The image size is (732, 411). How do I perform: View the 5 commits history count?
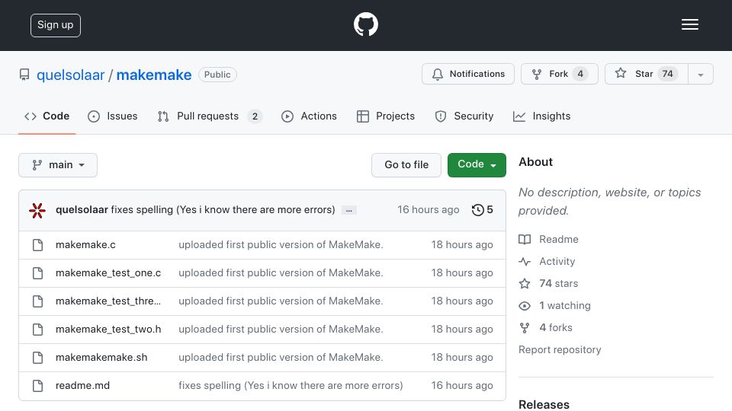[482, 210]
